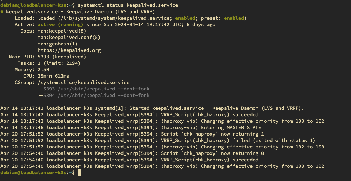Click the man:keepalived(8) docs entry
351x181 pixels.
pyautogui.click(x=62, y=31)
